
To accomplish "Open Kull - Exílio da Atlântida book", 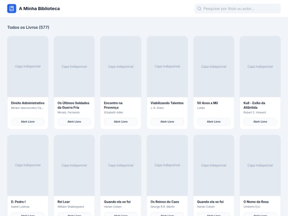I will point(260,122).
